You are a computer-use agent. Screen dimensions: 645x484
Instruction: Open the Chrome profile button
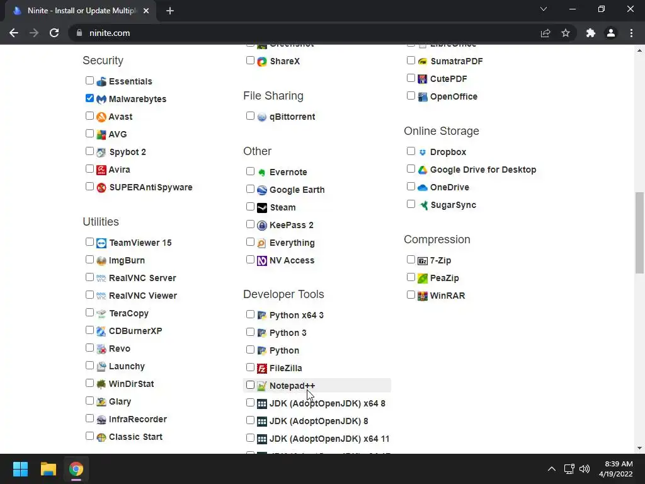tap(611, 33)
